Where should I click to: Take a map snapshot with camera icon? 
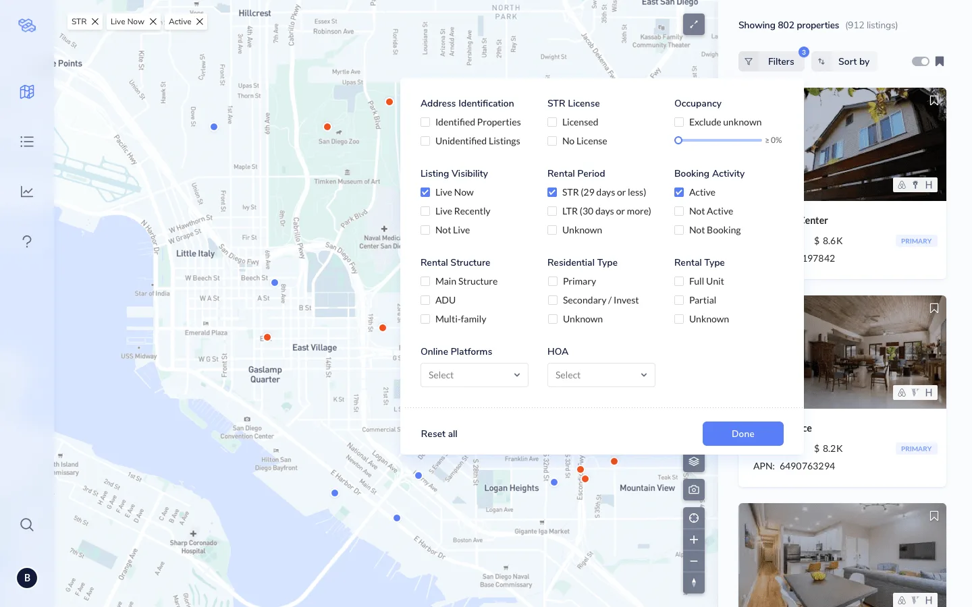[x=693, y=490]
